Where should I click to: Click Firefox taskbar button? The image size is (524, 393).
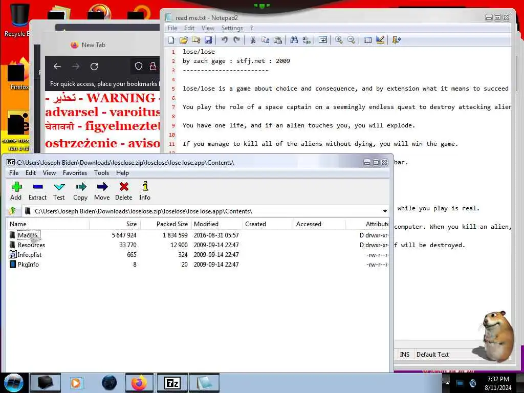coord(139,383)
